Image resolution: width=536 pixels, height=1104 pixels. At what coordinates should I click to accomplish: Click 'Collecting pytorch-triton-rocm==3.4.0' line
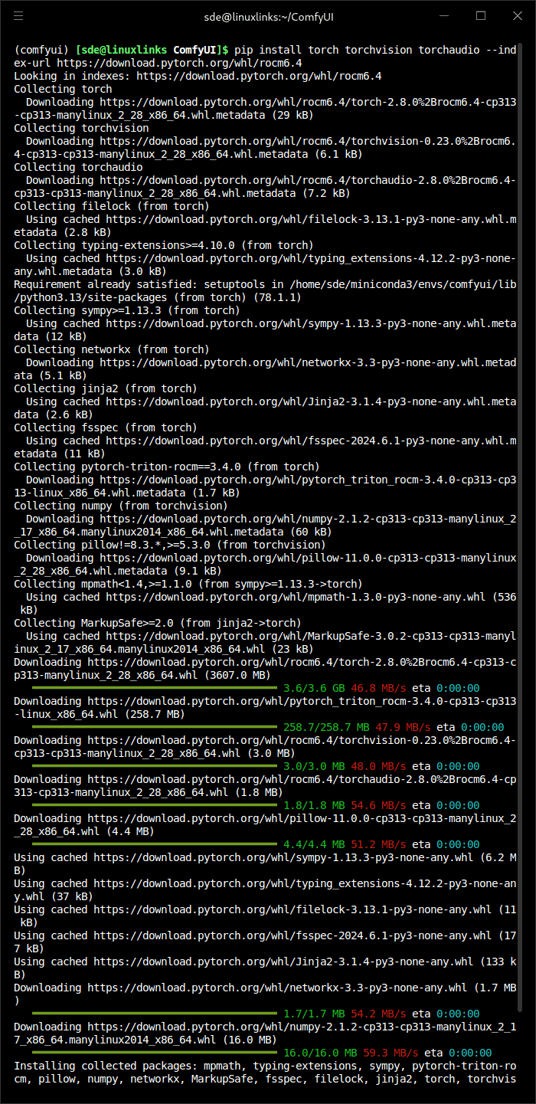point(167,467)
